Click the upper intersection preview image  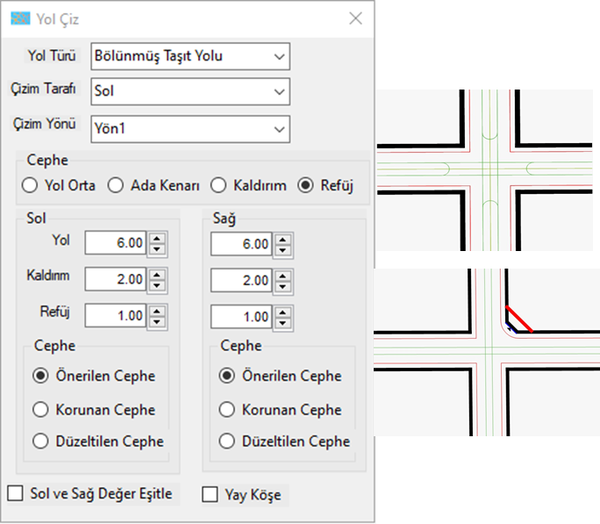pos(484,170)
